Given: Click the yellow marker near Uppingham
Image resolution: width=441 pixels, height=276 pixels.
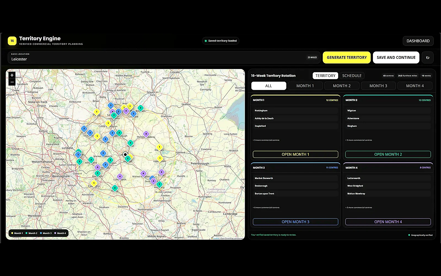Looking at the screenshot, I should pyautogui.click(x=160, y=158).
